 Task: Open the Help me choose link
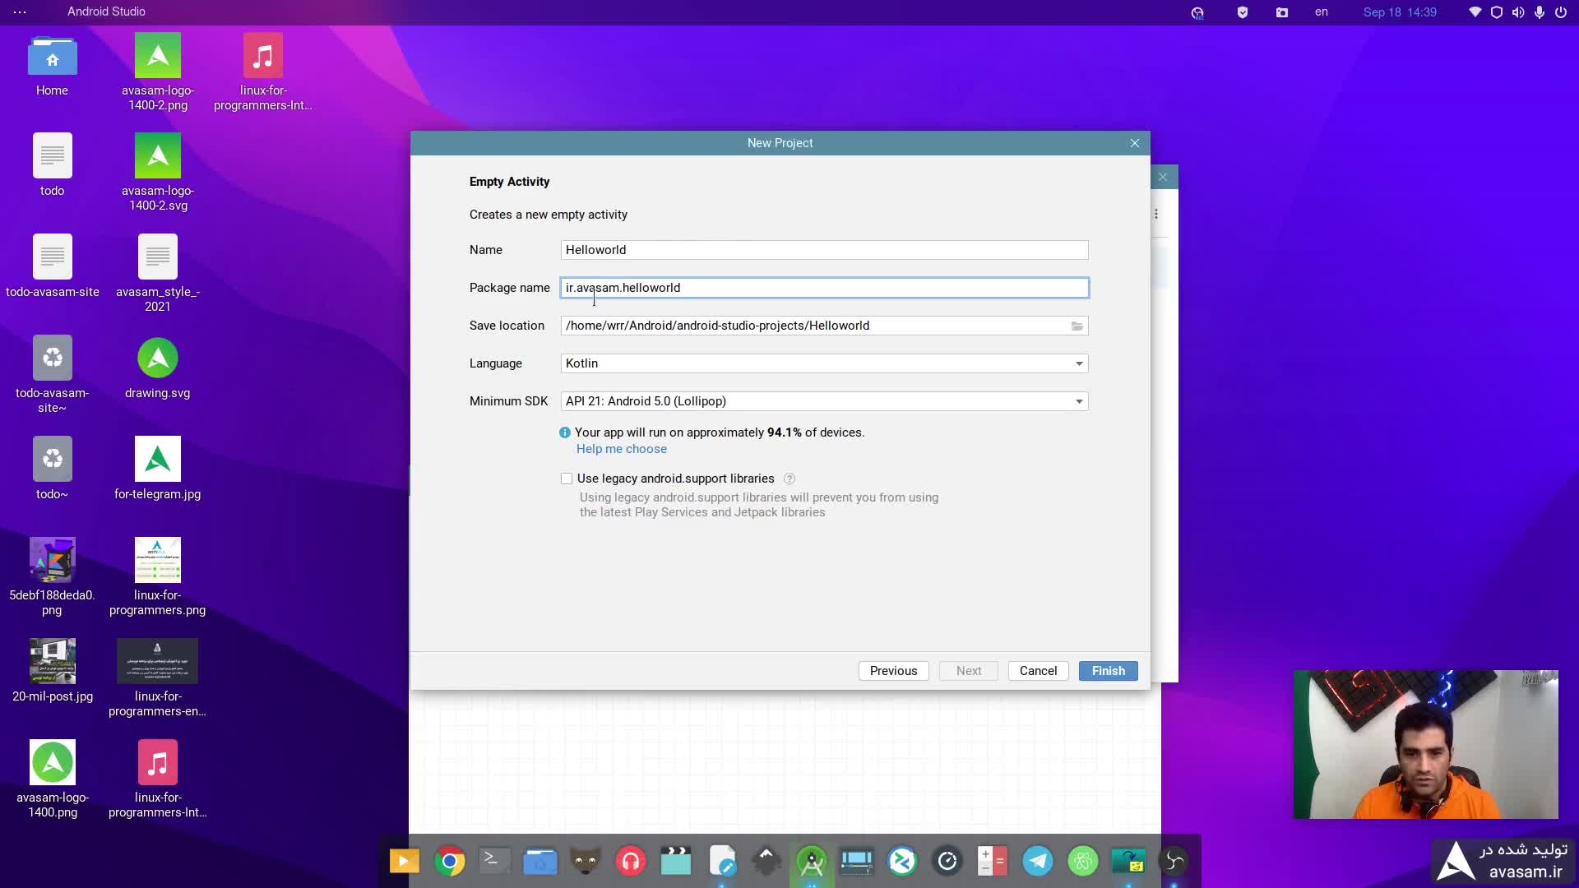coord(622,449)
